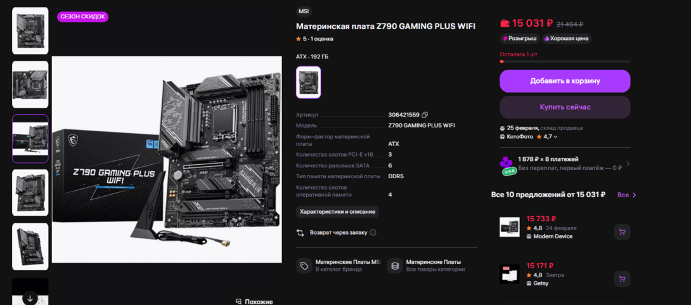The width and height of the screenshot is (691, 305).
Task: Open similar items via Похожие icon
Action: pyautogui.click(x=238, y=302)
